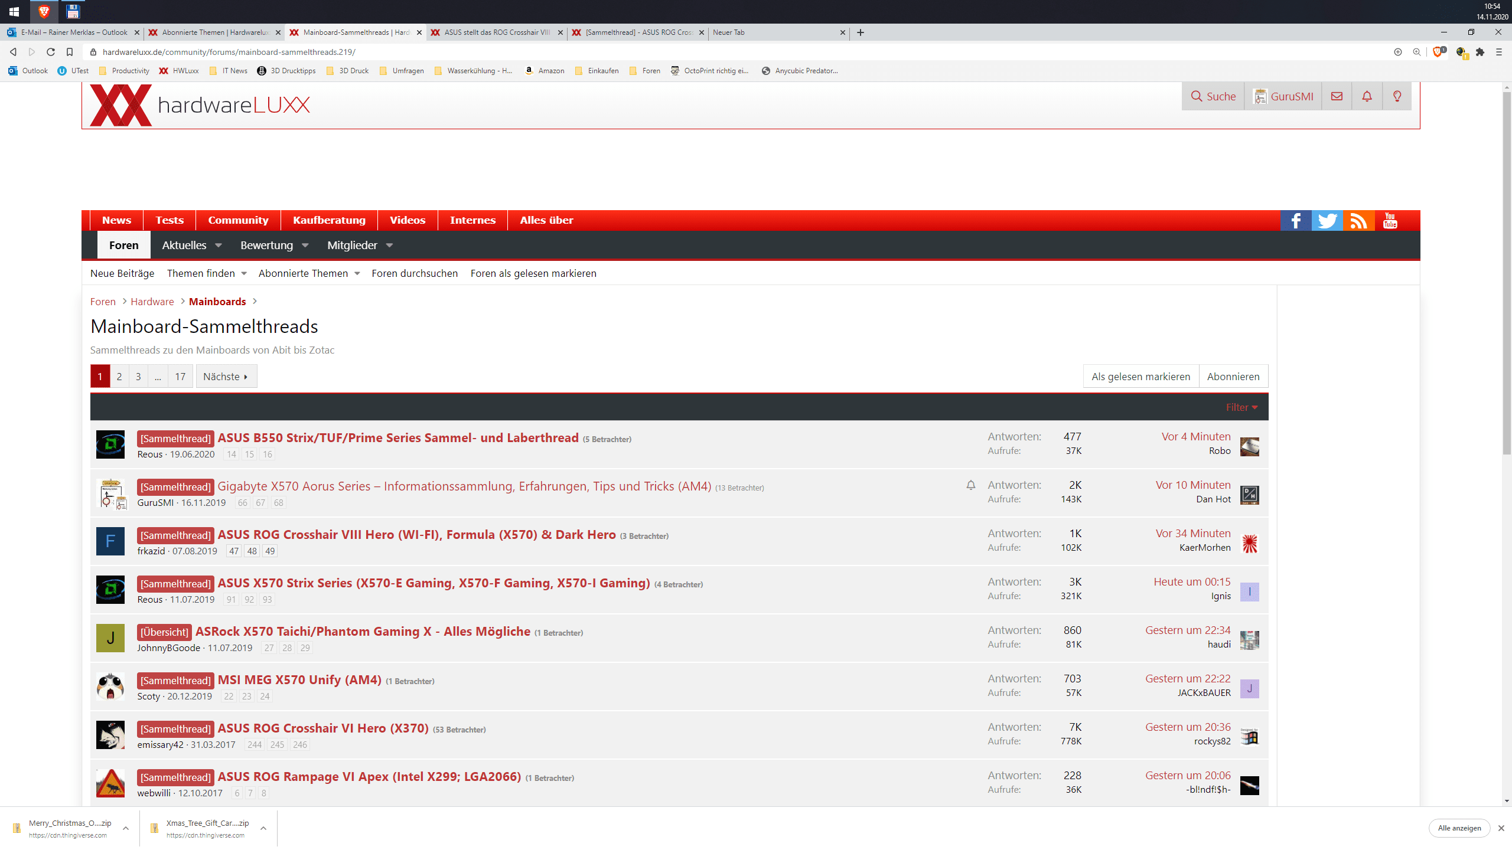Screen dimensions: 1512x850
Task: Click the zoom magnifier icon in address bar
Action: tap(1416, 52)
